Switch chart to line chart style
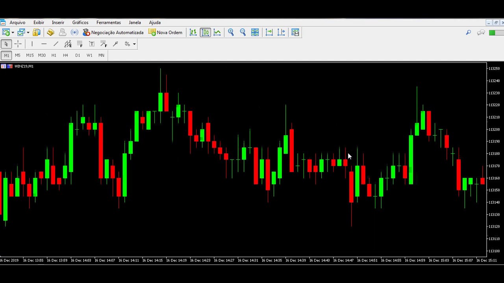Viewport: 504px width, 283px height. 217,32
